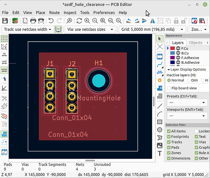The image size is (210, 178).
Task: Open Board Setup from the toolbar
Action: click(x=15, y=21)
